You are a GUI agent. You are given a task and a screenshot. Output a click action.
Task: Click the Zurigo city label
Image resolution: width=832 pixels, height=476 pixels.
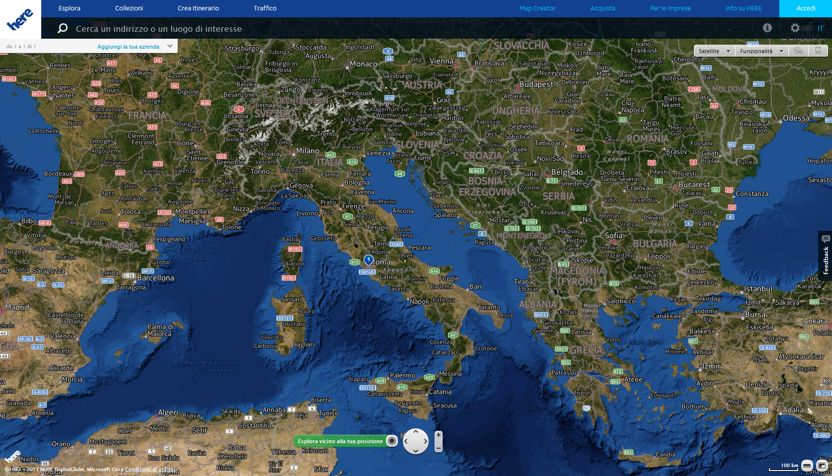coord(291,90)
